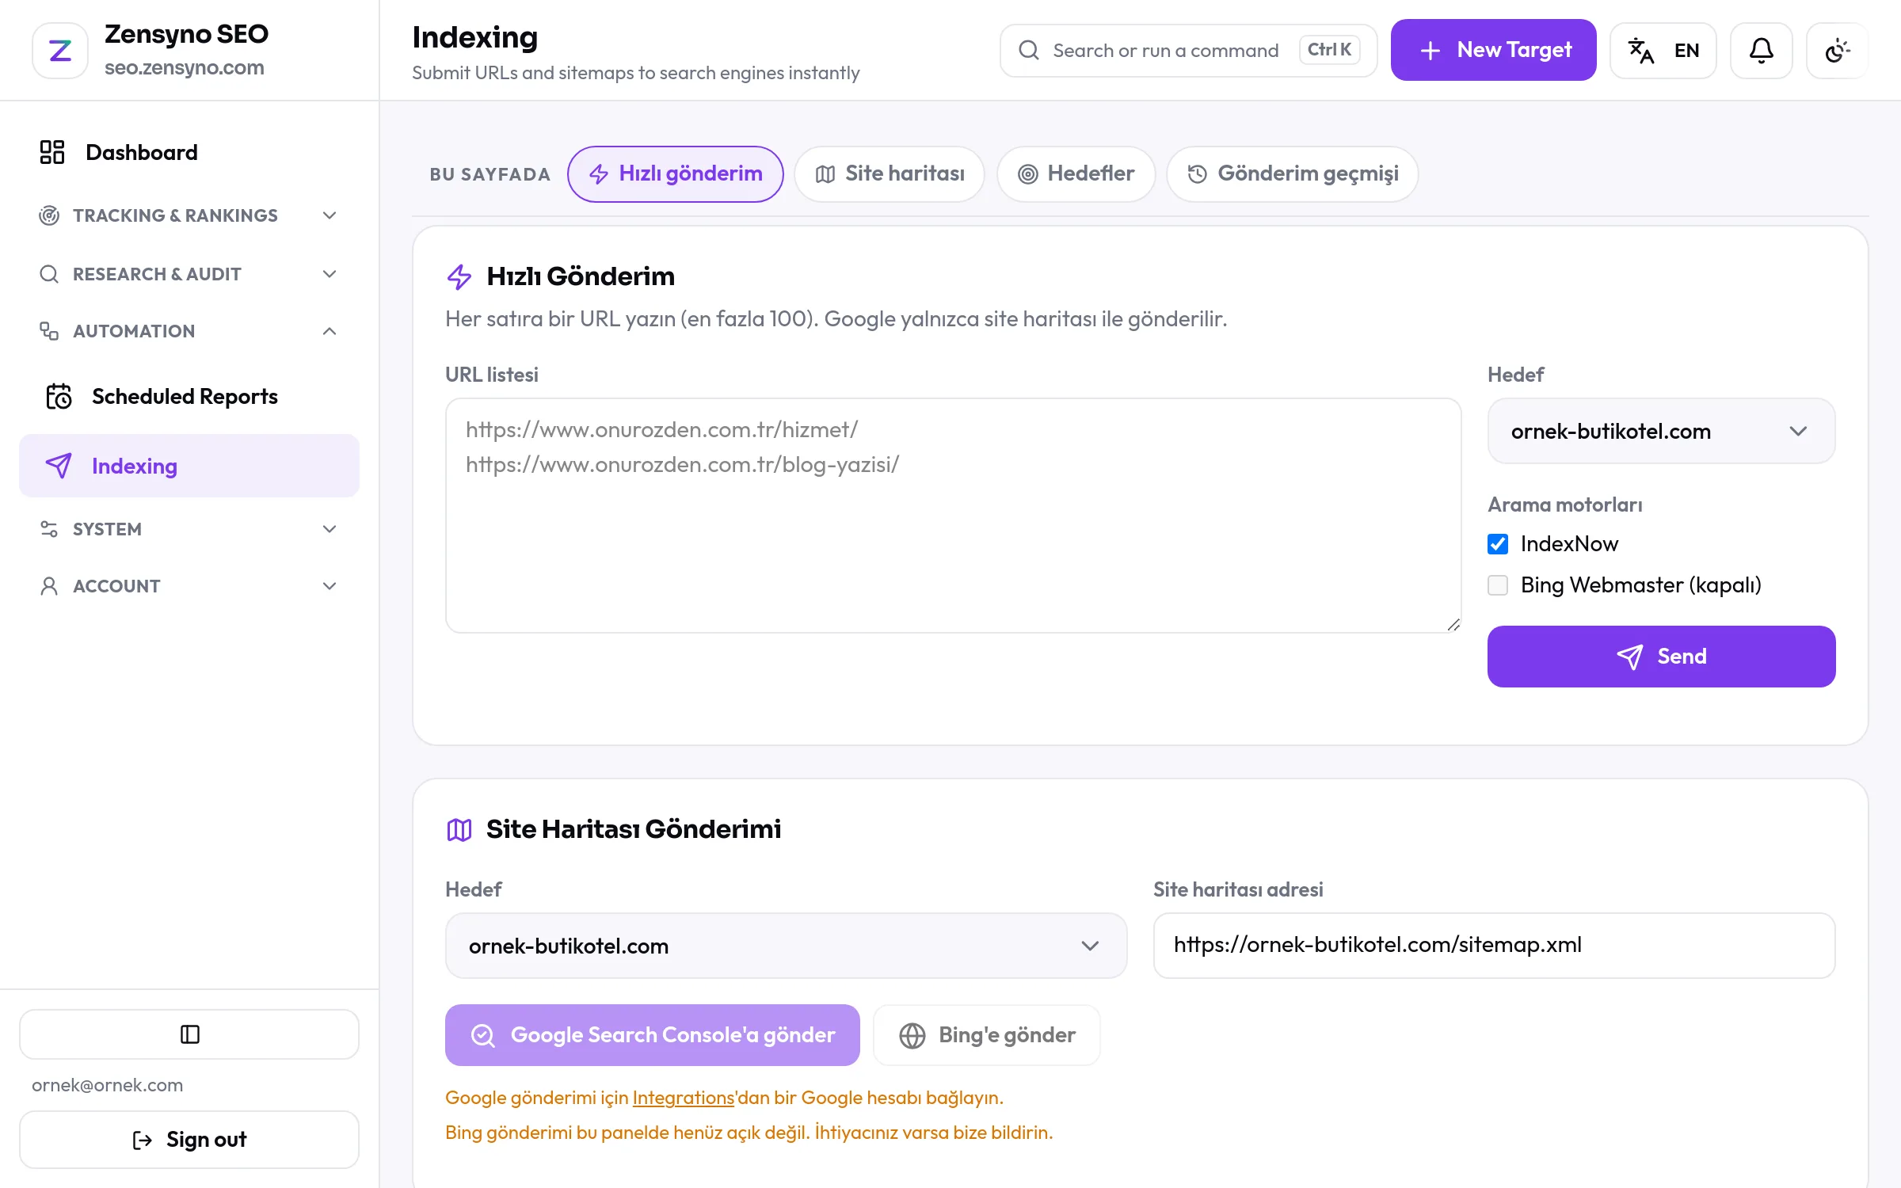
Task: Click the map icon beside Site Haritası Gönderimi
Action: 459,829
